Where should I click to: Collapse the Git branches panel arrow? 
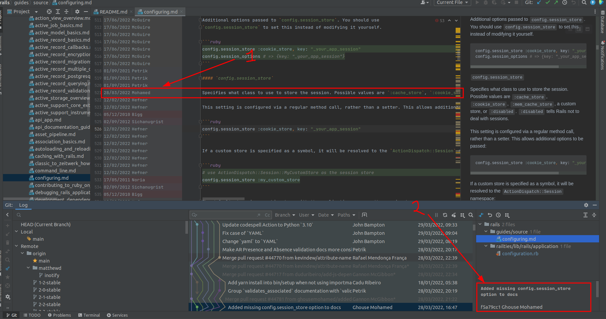[x=8, y=215]
